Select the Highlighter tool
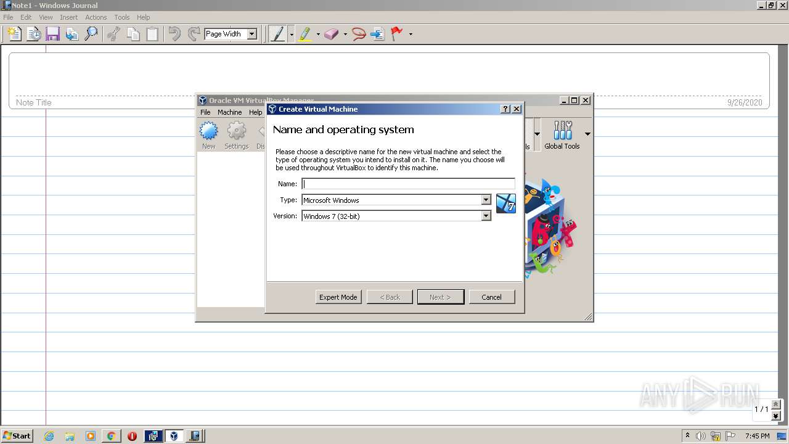The height and width of the screenshot is (444, 789). (305, 34)
